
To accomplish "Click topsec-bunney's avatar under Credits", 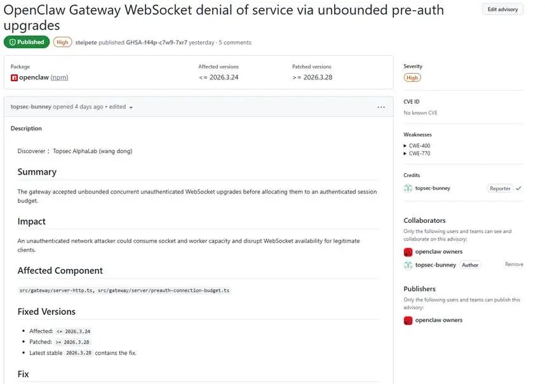I will coord(408,189).
